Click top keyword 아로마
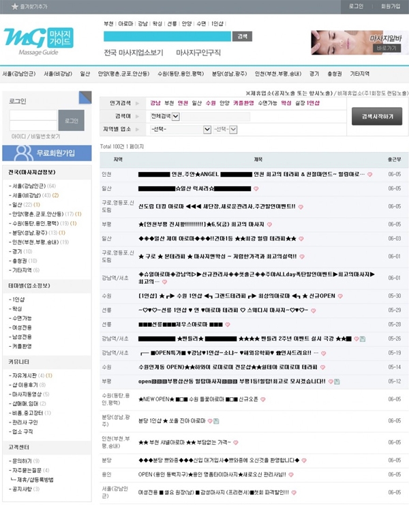This screenshot has height=505, width=409. coord(125,24)
